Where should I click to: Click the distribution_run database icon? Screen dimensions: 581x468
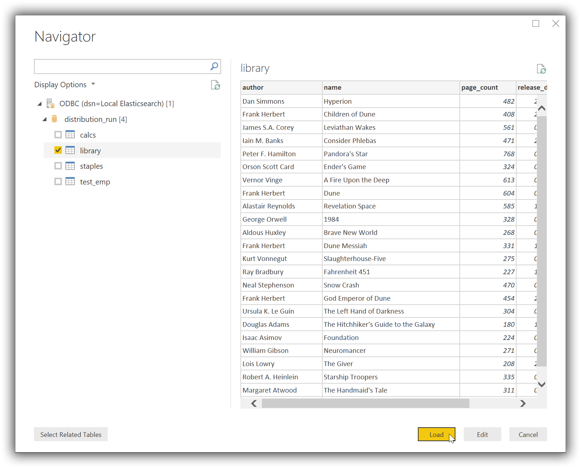coord(54,119)
